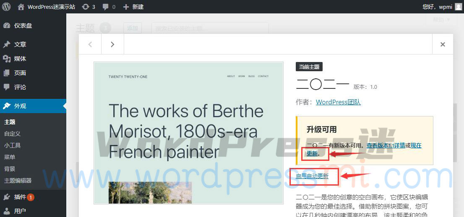This screenshot has width=464, height=217.
Task: Open 小工具 widgets submenu item
Action: pos(12,145)
